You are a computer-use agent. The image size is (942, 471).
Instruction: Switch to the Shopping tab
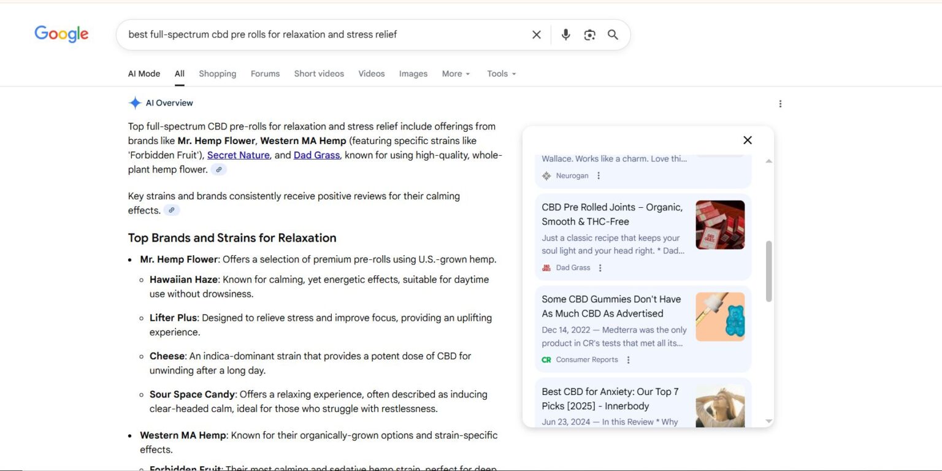(x=217, y=74)
